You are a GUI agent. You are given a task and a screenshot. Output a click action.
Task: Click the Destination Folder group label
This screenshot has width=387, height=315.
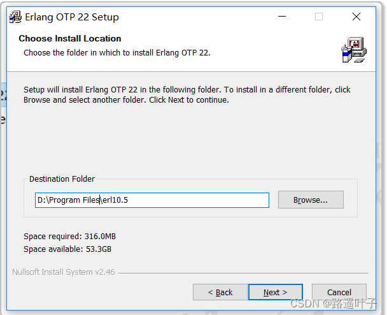coord(62,179)
